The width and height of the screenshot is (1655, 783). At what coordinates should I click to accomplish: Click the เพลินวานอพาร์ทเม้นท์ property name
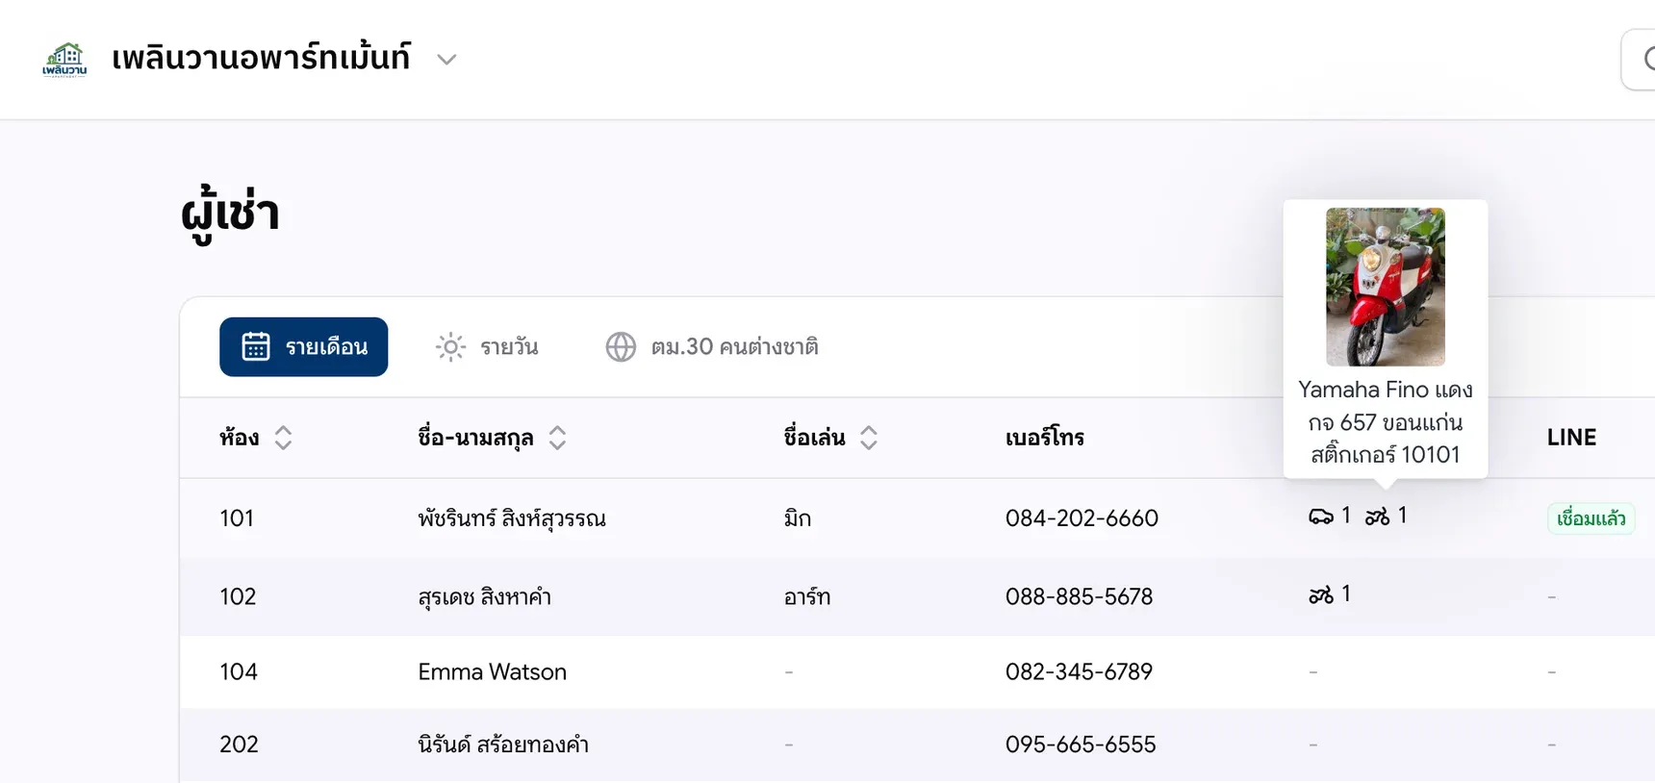(261, 58)
